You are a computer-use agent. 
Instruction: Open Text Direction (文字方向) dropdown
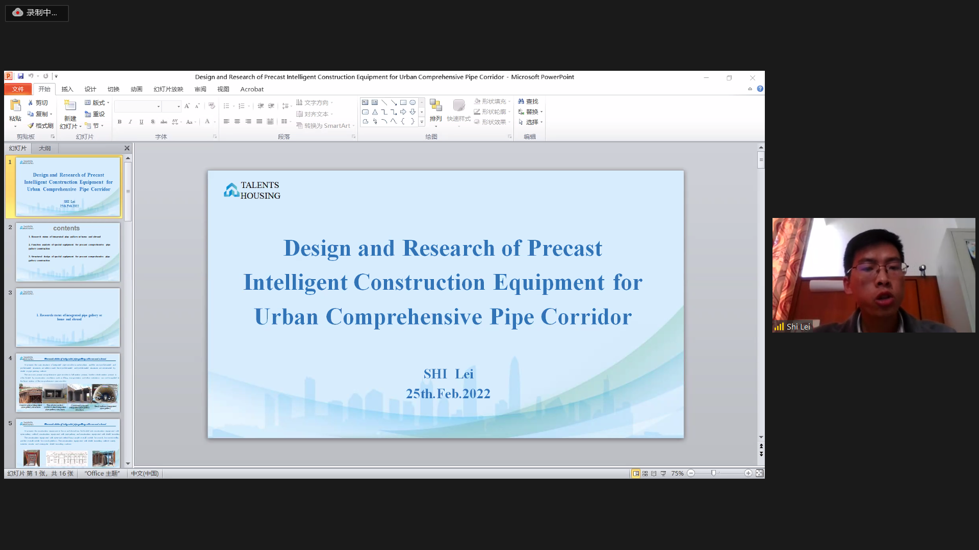(x=315, y=103)
